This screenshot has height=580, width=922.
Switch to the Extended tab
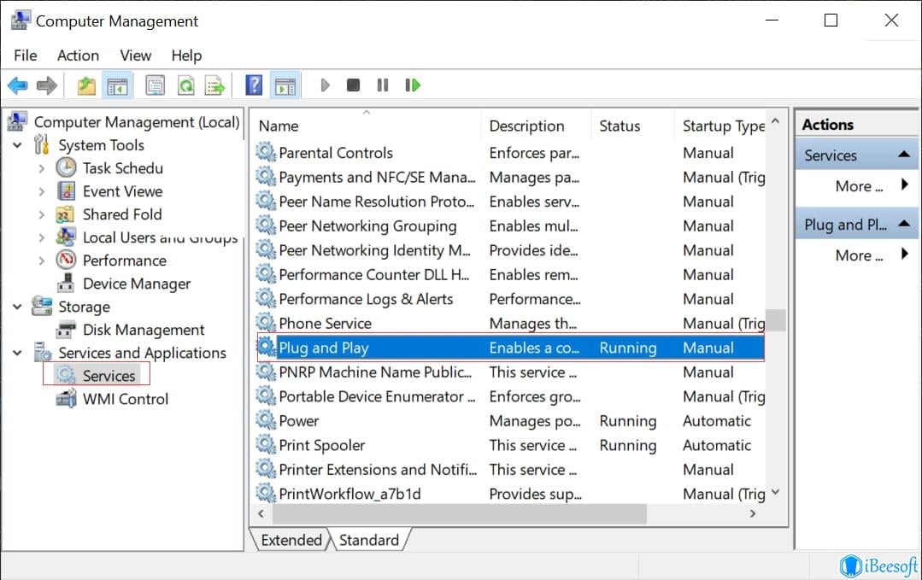pyautogui.click(x=291, y=540)
